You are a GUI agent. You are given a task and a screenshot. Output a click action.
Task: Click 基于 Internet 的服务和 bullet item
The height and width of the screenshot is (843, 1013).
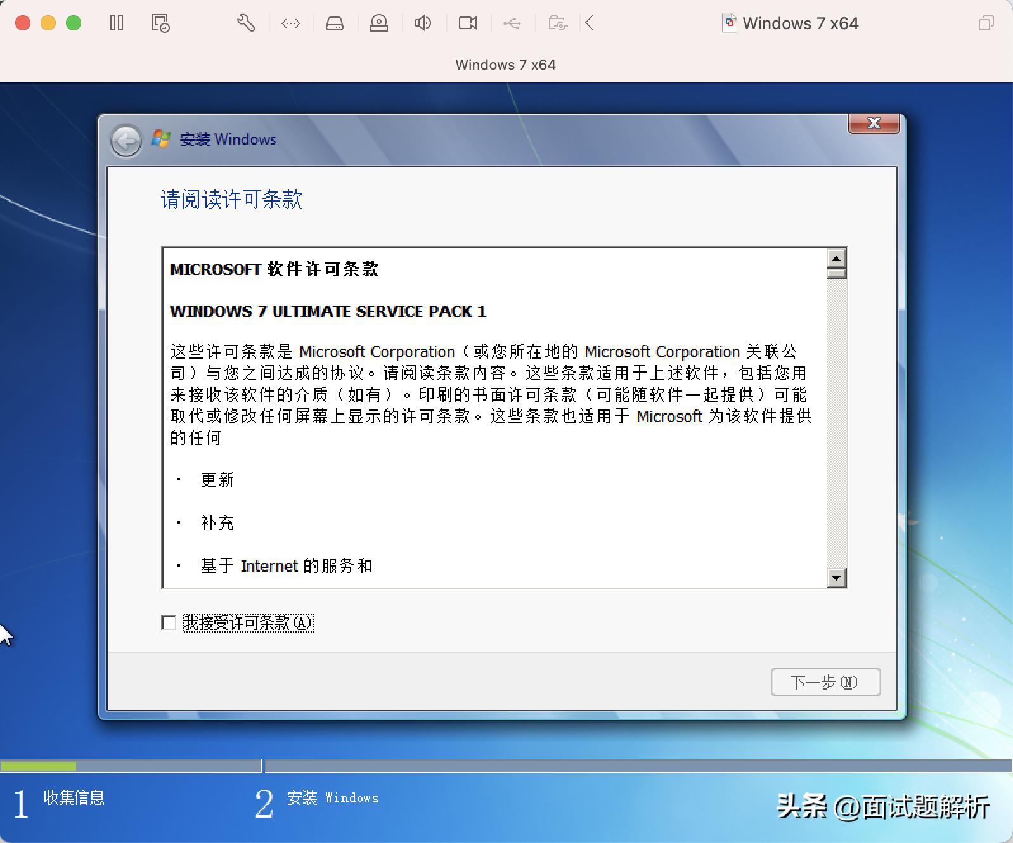click(287, 566)
